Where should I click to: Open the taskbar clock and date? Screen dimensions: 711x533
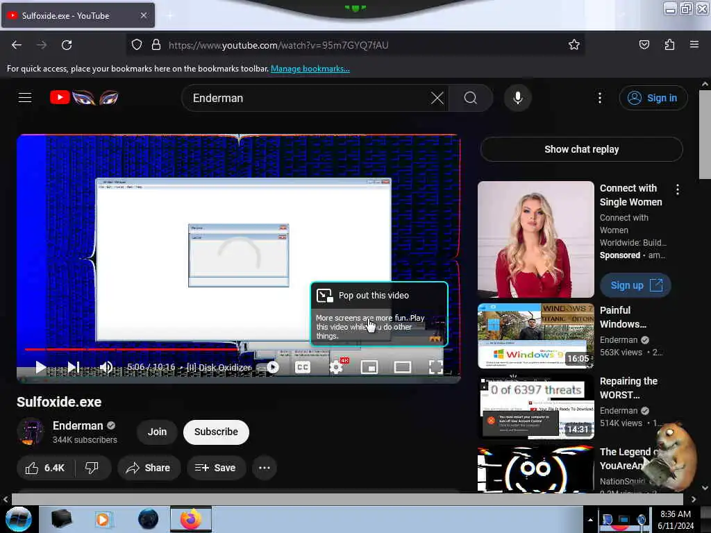pos(676,520)
